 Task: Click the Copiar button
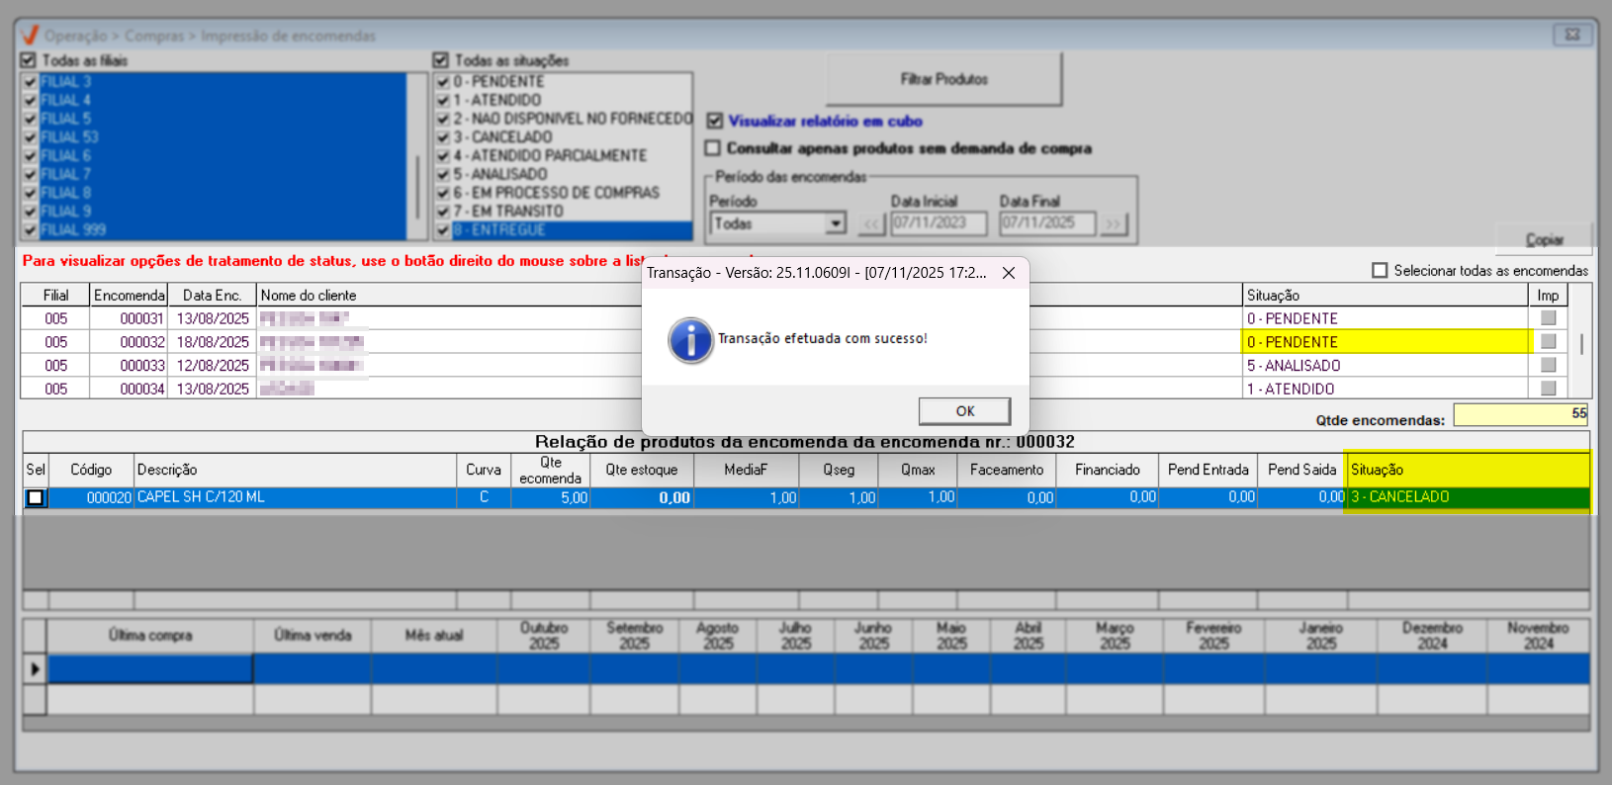tap(1544, 239)
